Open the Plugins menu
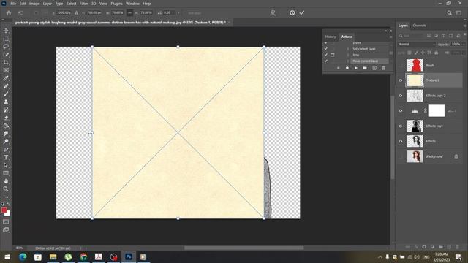This screenshot has width=468, height=263. (116, 4)
